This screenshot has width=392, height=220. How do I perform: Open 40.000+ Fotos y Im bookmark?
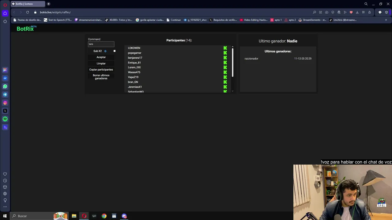click(119, 20)
